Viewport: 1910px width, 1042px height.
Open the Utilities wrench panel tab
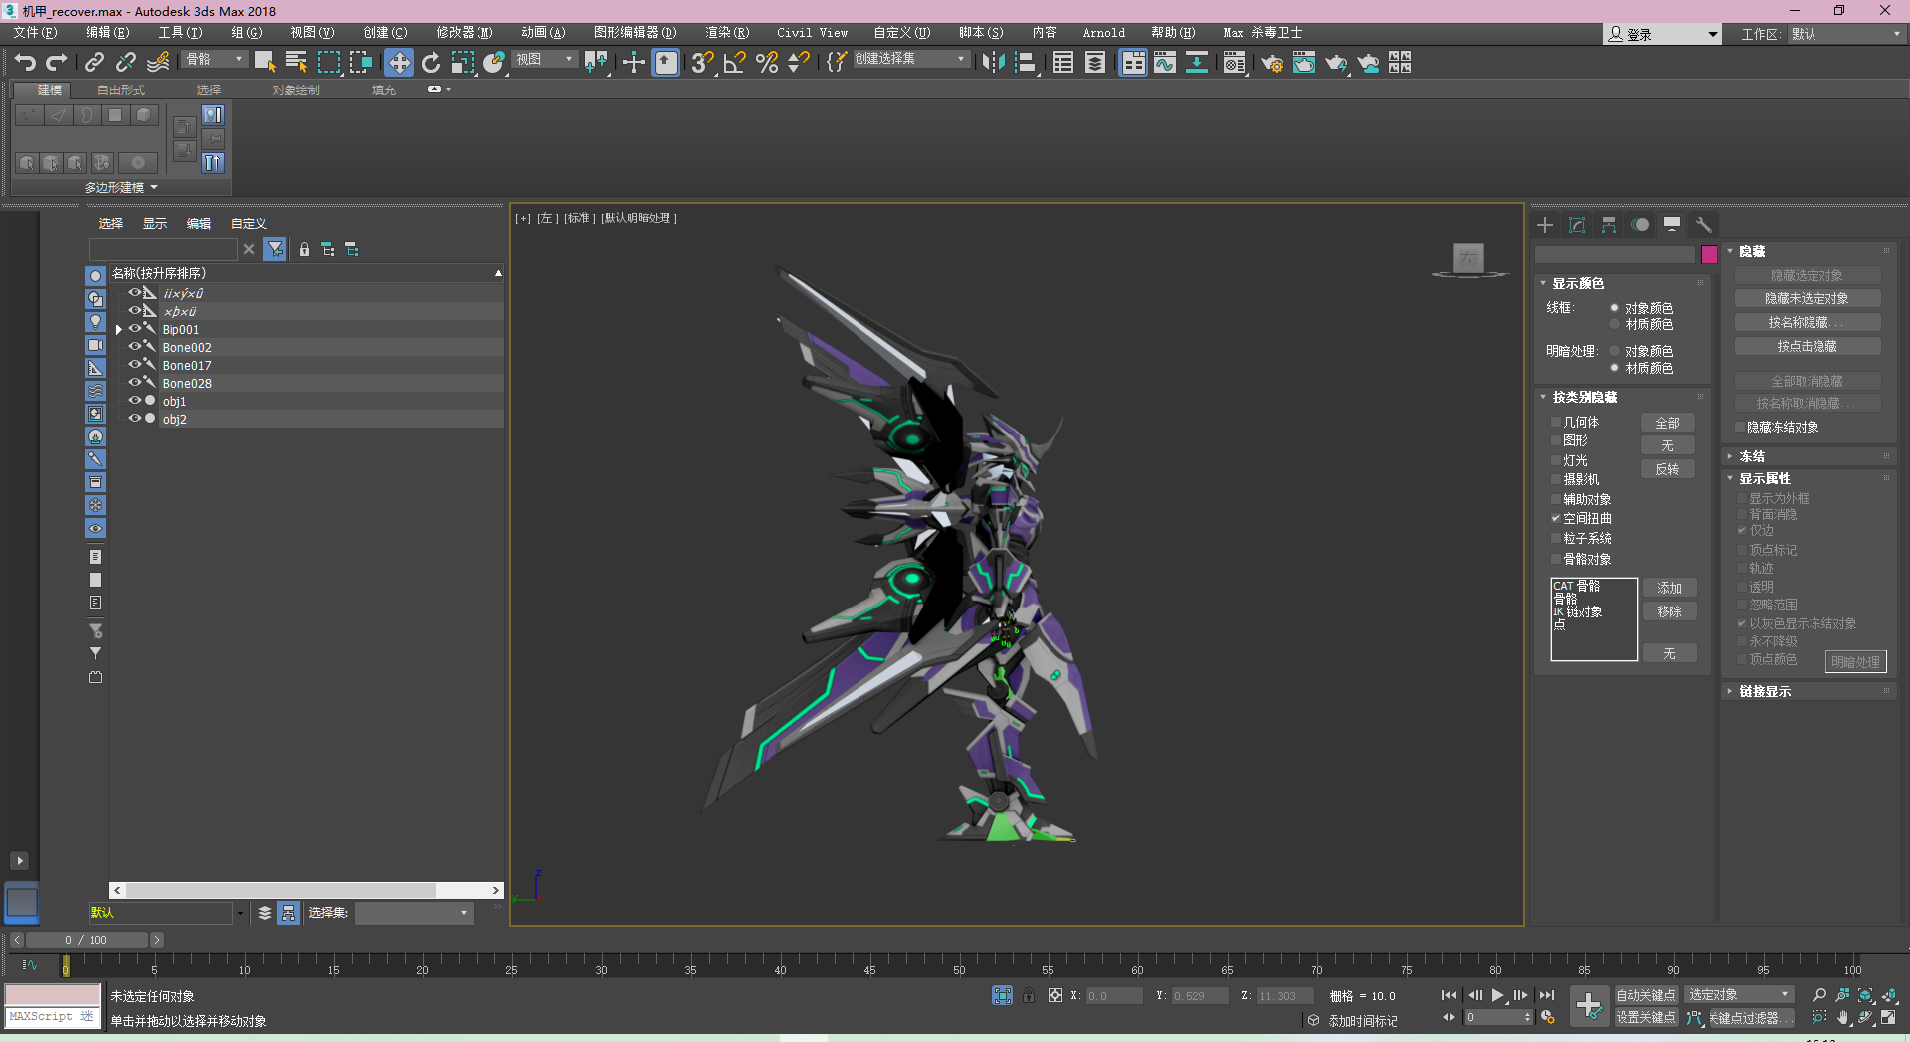coord(1704,224)
